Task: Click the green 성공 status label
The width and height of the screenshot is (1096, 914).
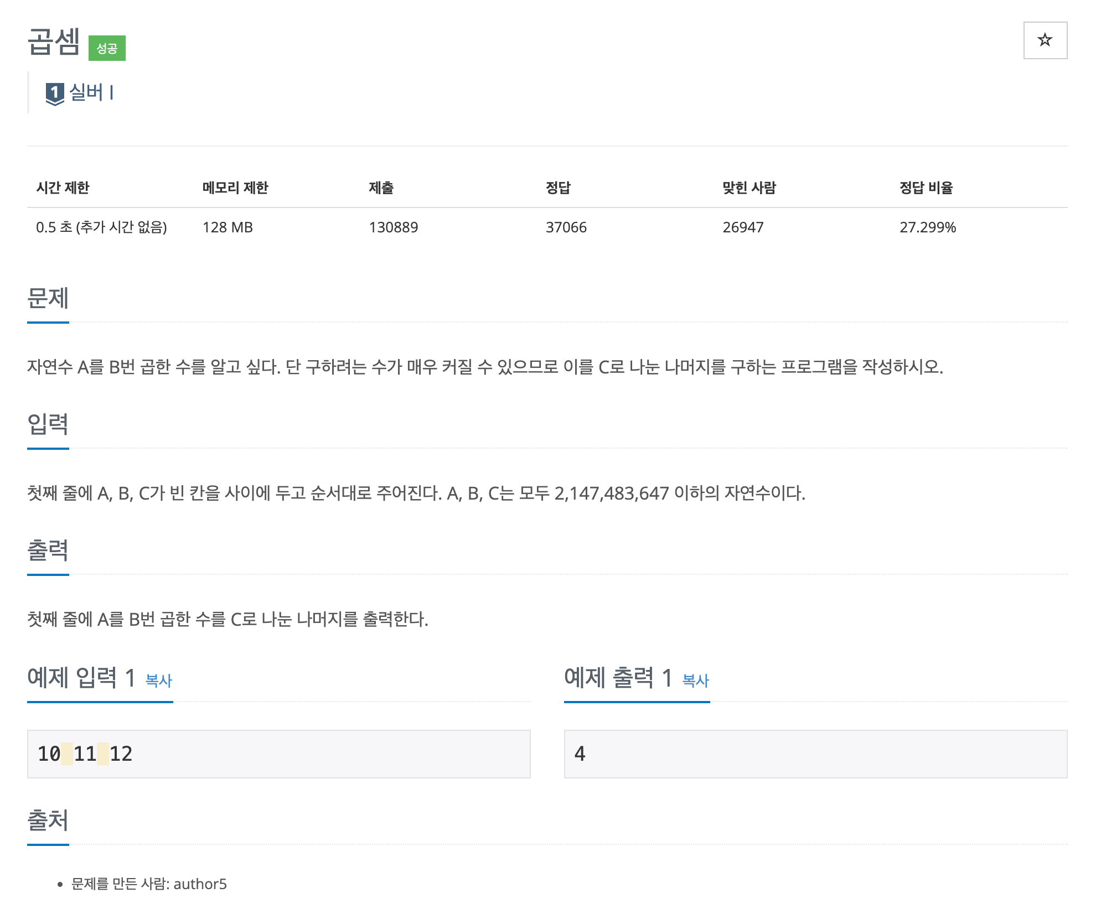Action: pos(107,49)
